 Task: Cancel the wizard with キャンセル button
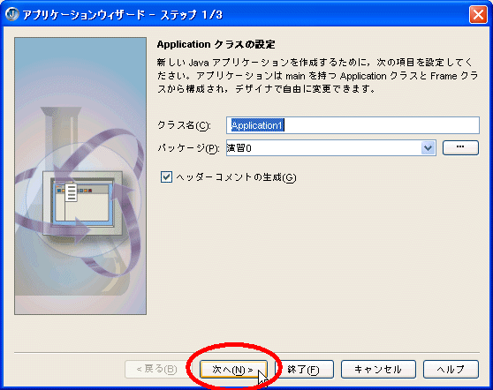tap(378, 370)
